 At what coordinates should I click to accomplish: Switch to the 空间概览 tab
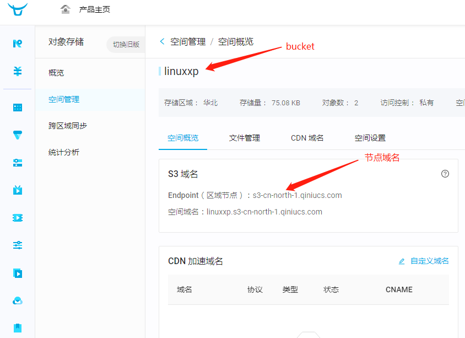(x=183, y=138)
